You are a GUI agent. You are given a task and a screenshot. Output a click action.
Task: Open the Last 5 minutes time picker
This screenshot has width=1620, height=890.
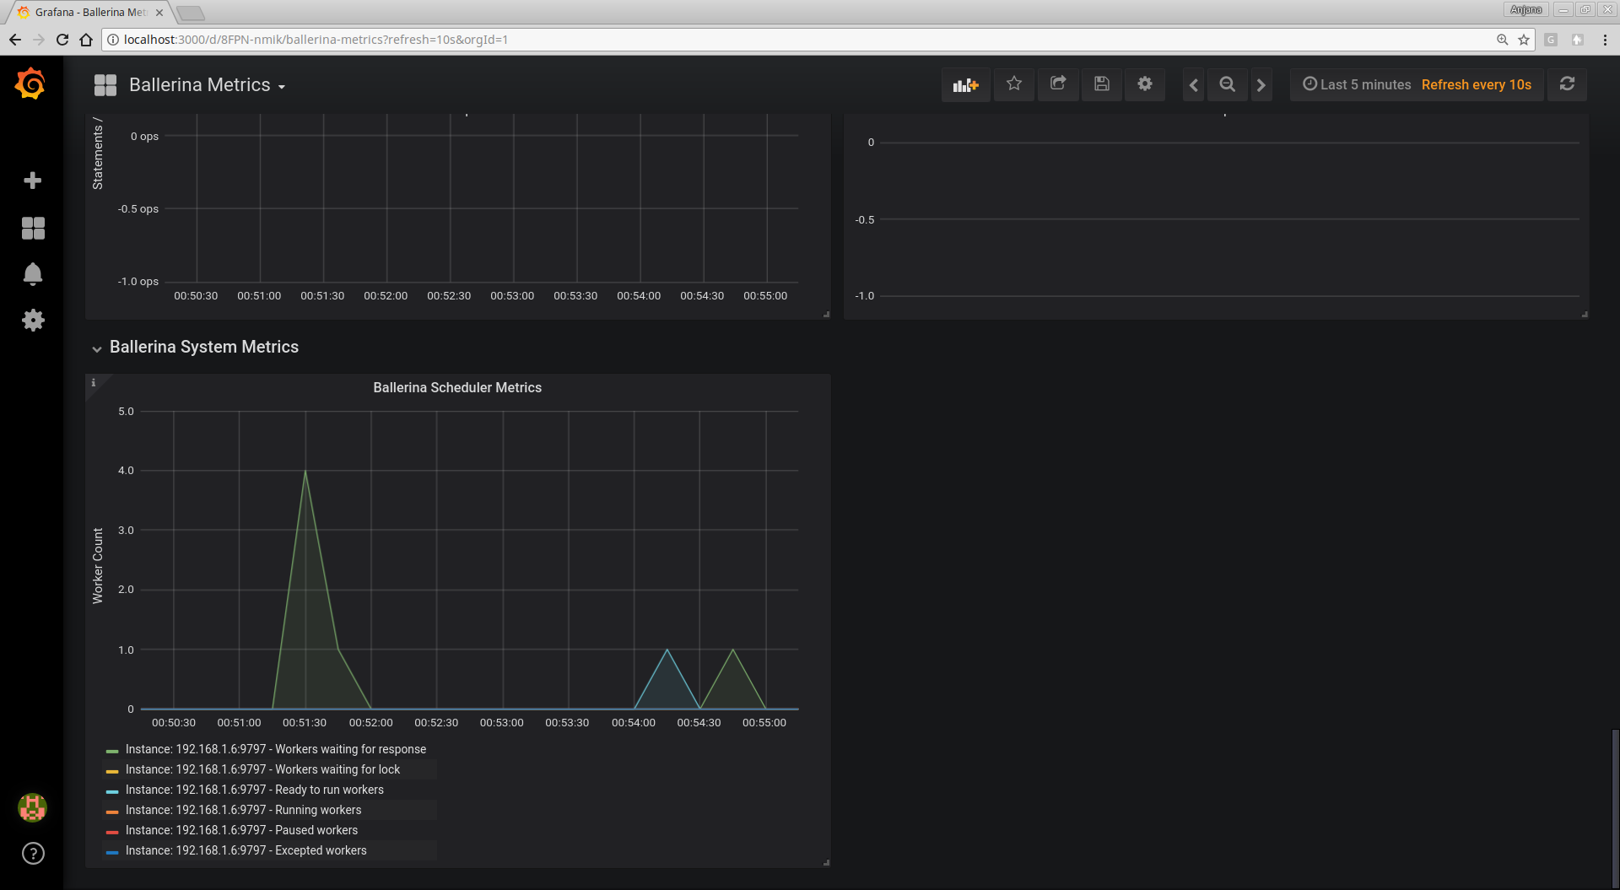pos(1357,85)
